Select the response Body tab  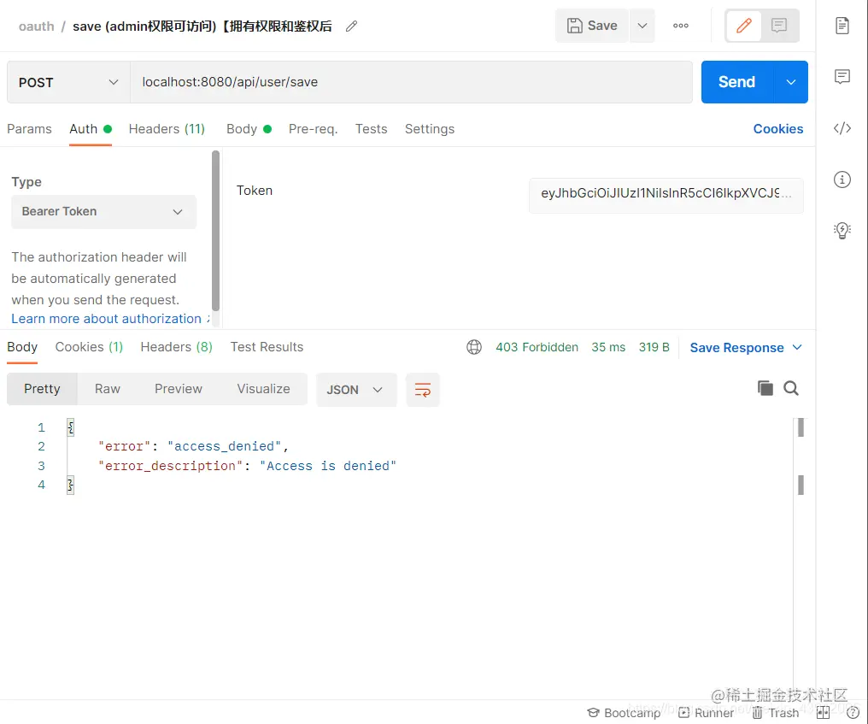[x=22, y=347]
